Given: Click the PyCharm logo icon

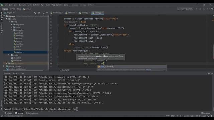Looking at the screenshot, I should pos(2,5).
